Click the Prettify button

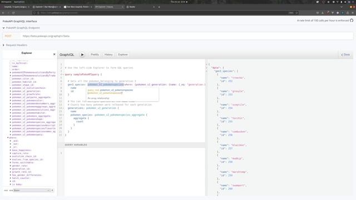(x=95, y=54)
